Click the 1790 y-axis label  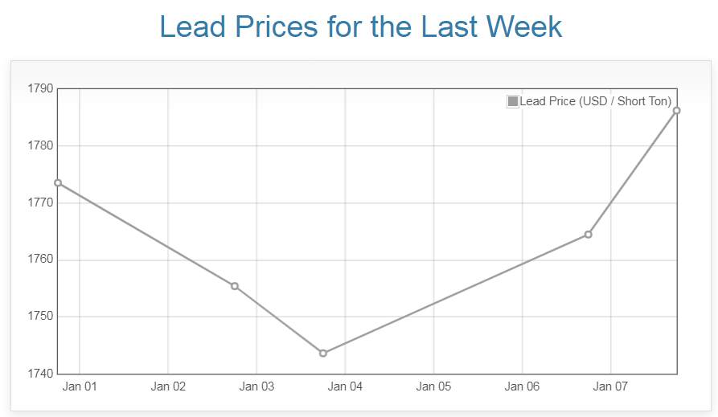39,88
